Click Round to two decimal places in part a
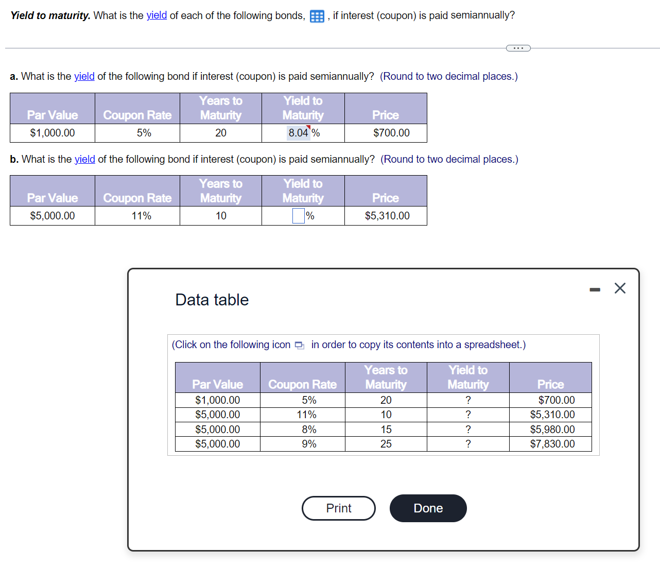 point(449,76)
